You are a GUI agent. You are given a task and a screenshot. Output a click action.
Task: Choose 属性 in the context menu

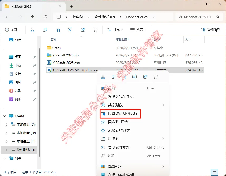(132, 156)
